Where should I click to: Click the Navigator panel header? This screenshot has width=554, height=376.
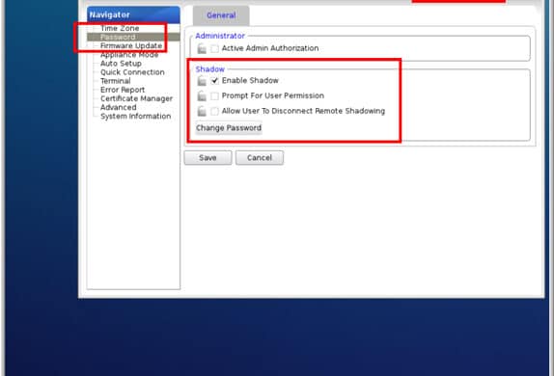[x=133, y=14]
